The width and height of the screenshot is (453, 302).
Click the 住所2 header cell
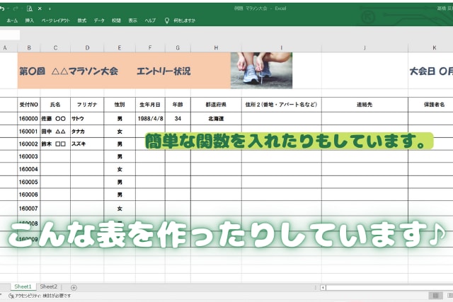click(282, 105)
